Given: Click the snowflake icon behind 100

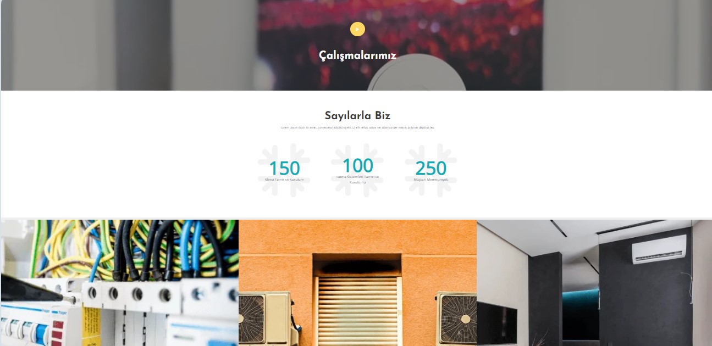Looking at the screenshot, I should point(357,170).
